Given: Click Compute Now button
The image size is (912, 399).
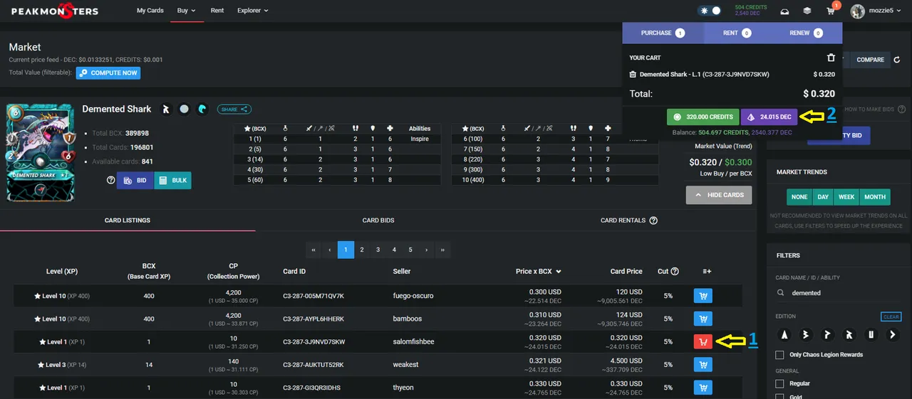Looking at the screenshot, I should click(108, 73).
